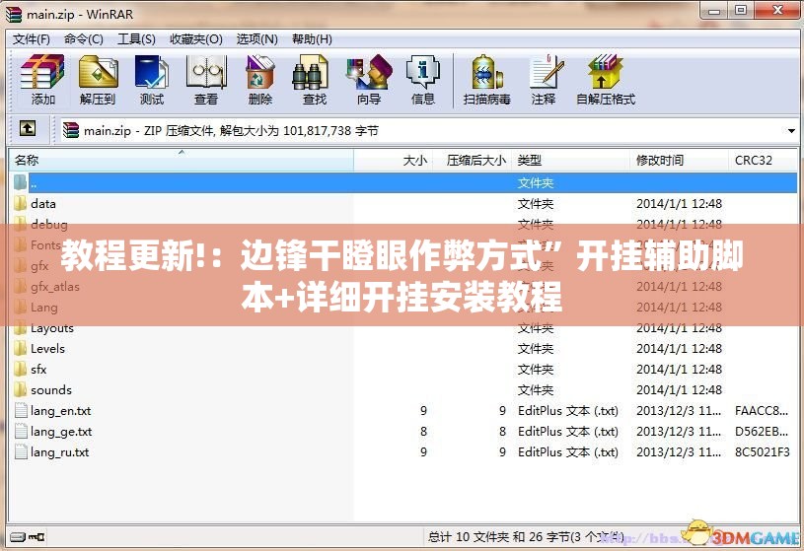Open the address bar dropdown arrow

click(x=791, y=131)
